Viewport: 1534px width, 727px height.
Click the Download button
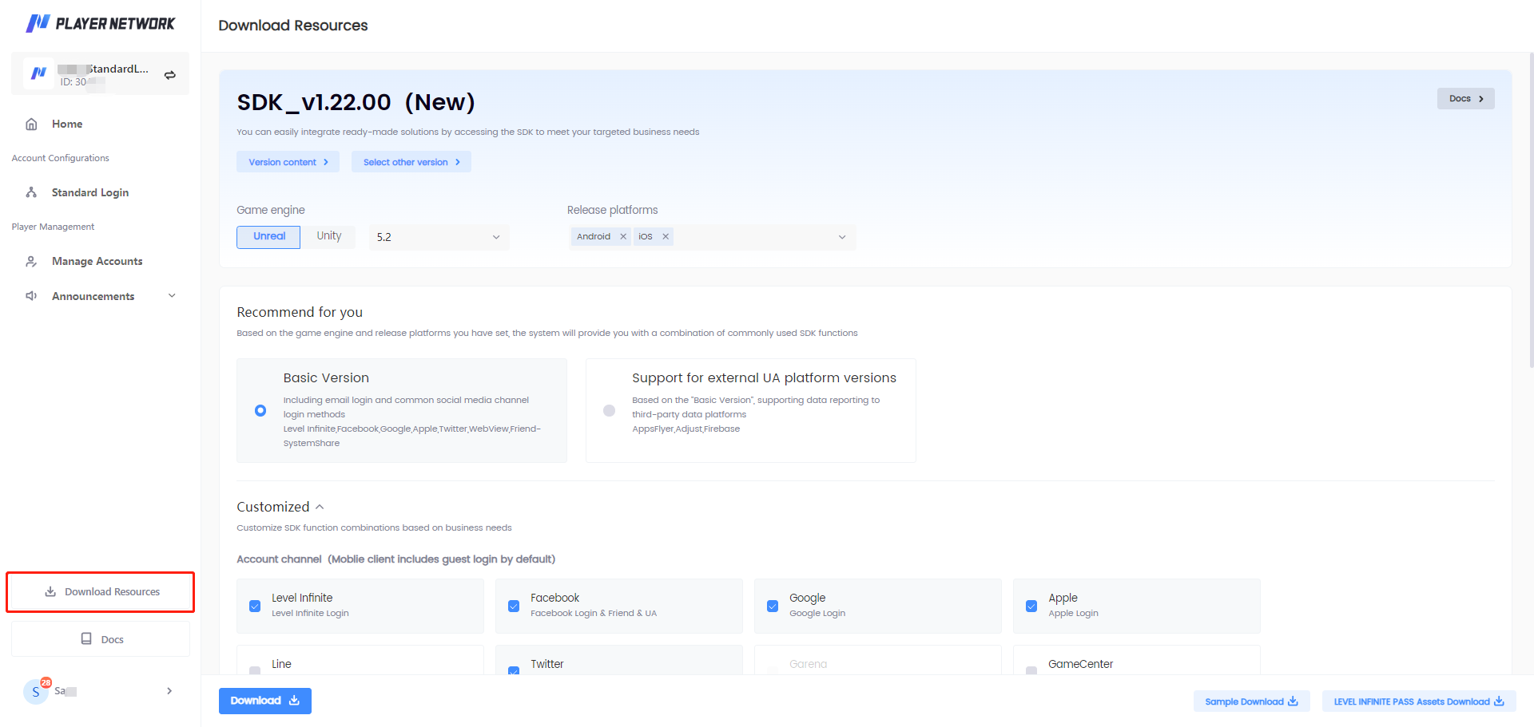point(264,700)
